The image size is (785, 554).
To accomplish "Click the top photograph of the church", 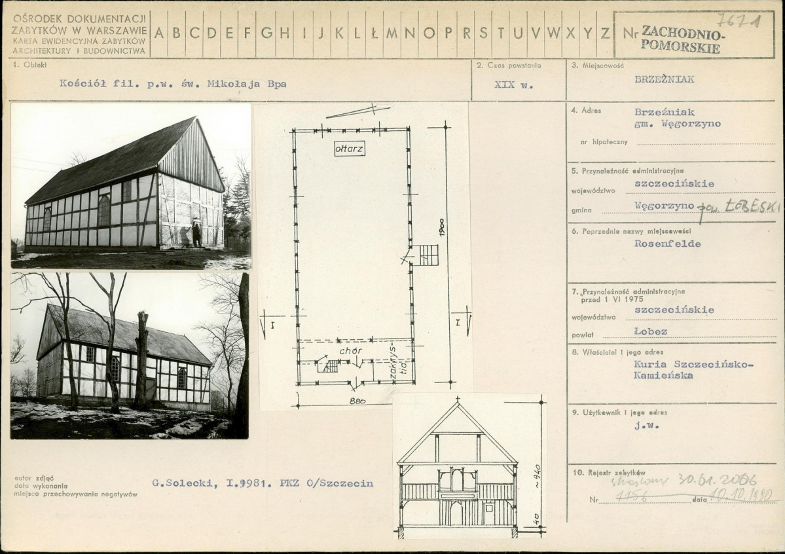I will pos(131,185).
